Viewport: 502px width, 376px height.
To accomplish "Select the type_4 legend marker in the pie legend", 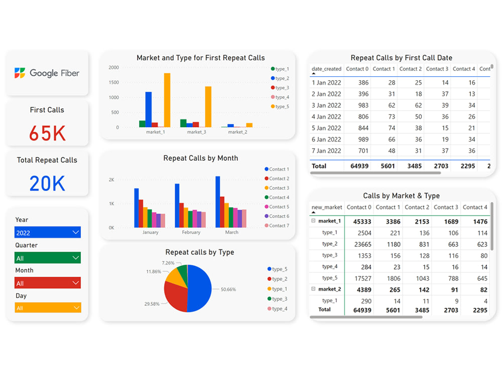I will pyautogui.click(x=270, y=308).
